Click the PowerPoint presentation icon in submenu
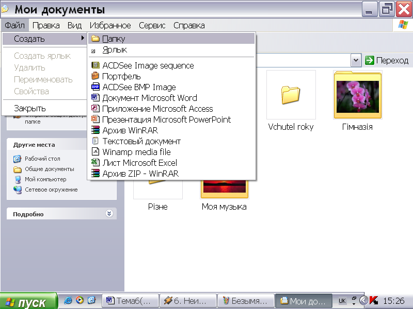The height and width of the screenshot is (309, 413). pos(96,119)
